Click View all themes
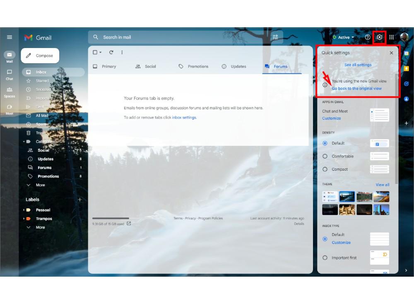 [382, 185]
